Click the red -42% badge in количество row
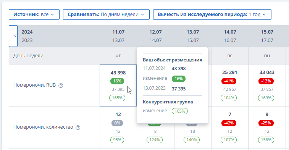Image resolution: width=289 pixels, height=150 pixels. pos(229,123)
